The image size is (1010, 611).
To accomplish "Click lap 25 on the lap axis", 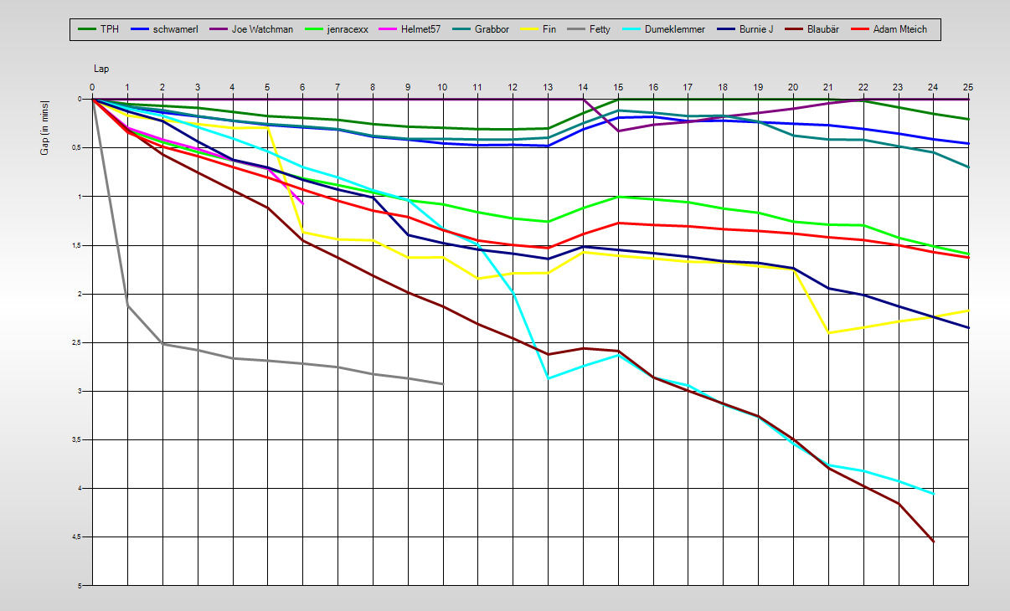I will coord(968,86).
